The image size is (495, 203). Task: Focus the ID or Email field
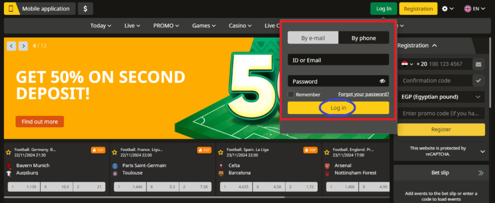(x=338, y=59)
